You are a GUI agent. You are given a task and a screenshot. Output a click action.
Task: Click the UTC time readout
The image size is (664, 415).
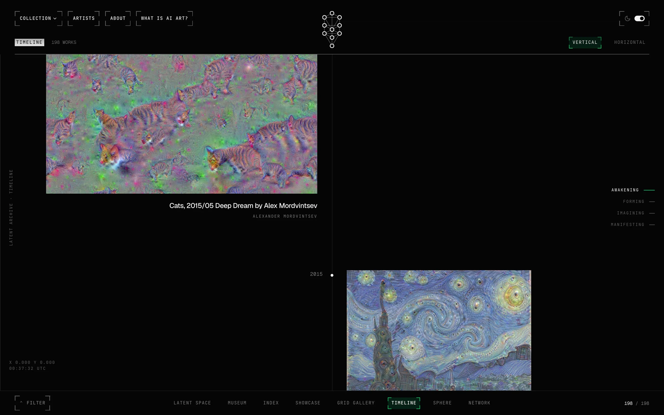pos(27,369)
